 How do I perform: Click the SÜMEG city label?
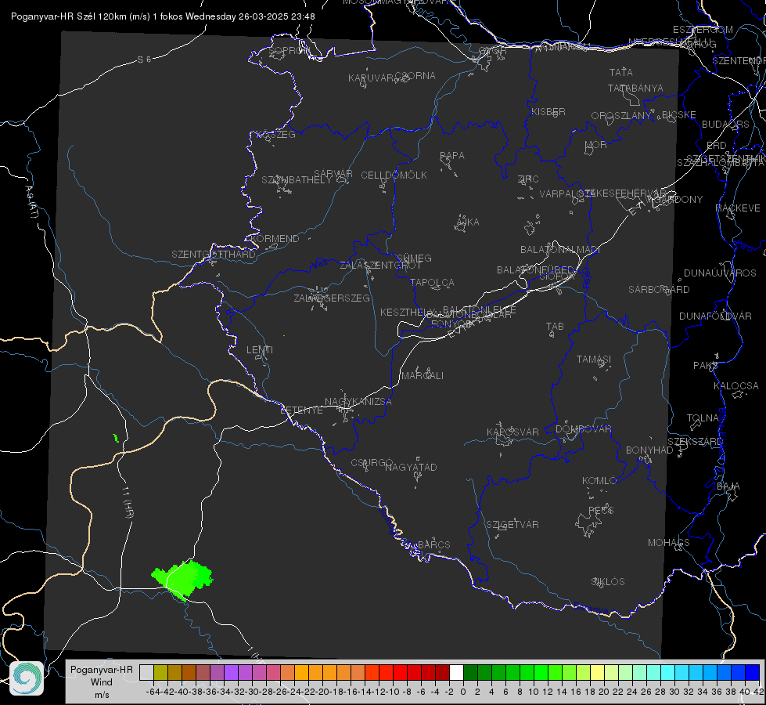tap(414, 258)
